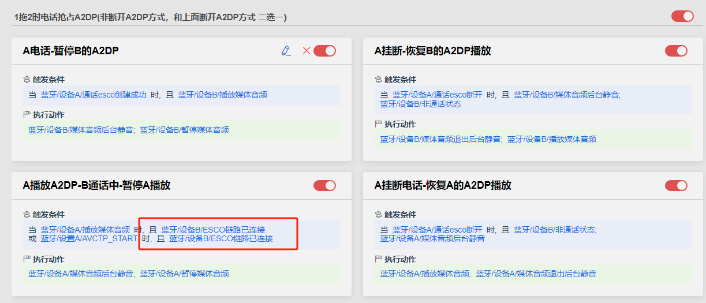The width and height of the screenshot is (706, 303).
Task: Open the 蓝牙/设备B/暂停媒体音频 action link
Action: click(184, 130)
